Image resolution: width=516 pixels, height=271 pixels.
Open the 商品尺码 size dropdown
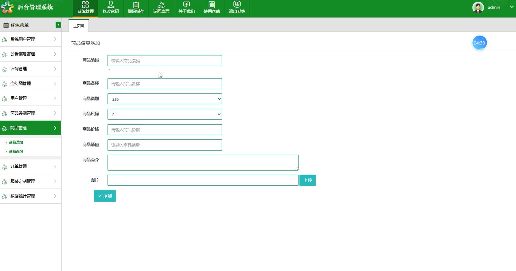click(164, 114)
